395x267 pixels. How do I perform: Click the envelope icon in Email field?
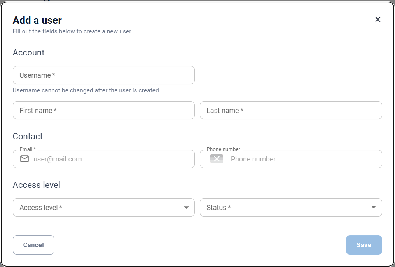(x=24, y=159)
